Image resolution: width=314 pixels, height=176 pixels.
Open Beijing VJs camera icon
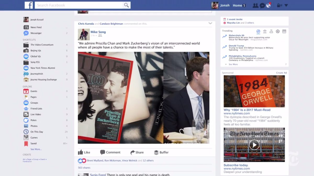[26, 51]
